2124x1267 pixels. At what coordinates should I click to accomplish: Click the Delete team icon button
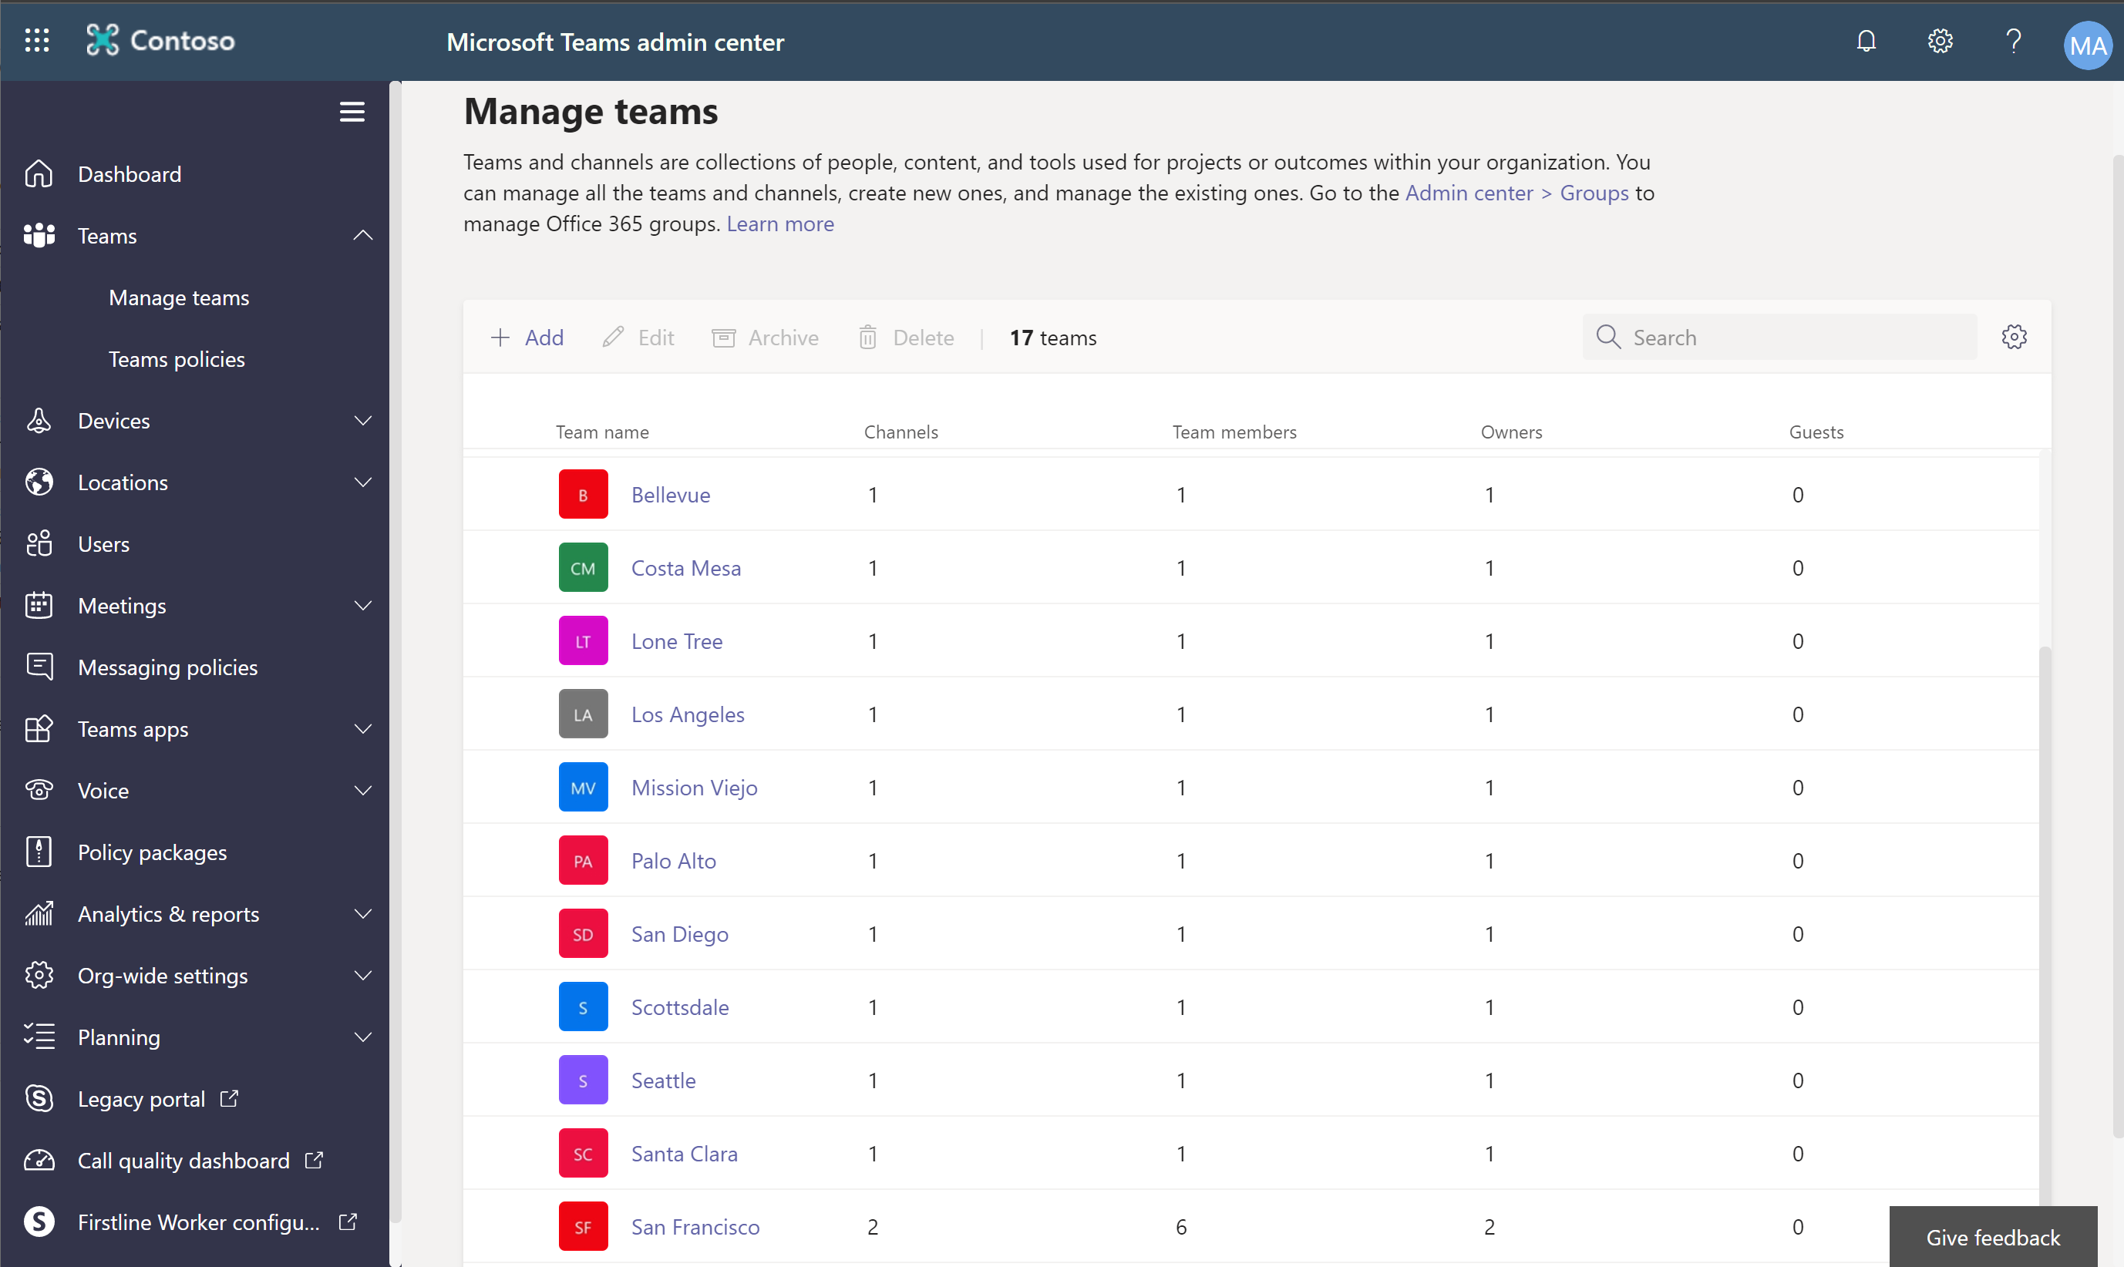869,336
